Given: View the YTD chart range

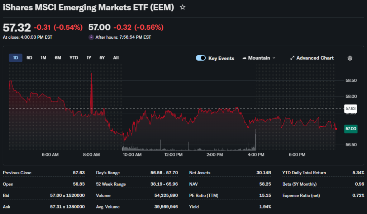Looking at the screenshot, I should point(74,58).
